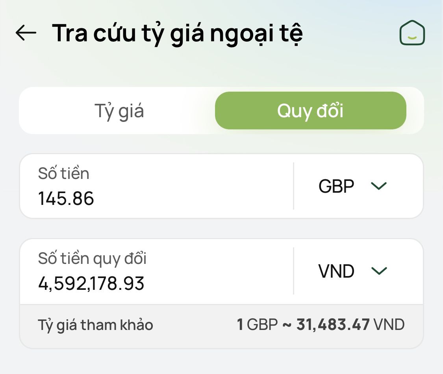Tap the Số tiền field label
The height and width of the screenshot is (374, 443).
click(x=64, y=173)
